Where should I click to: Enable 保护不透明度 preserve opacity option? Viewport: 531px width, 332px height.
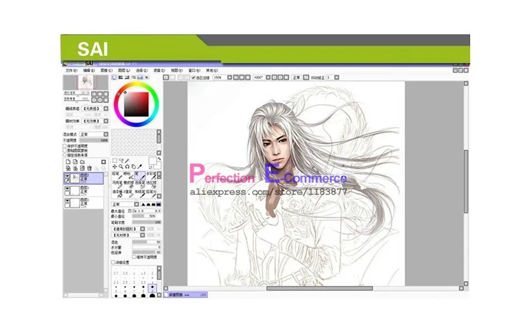[65, 146]
